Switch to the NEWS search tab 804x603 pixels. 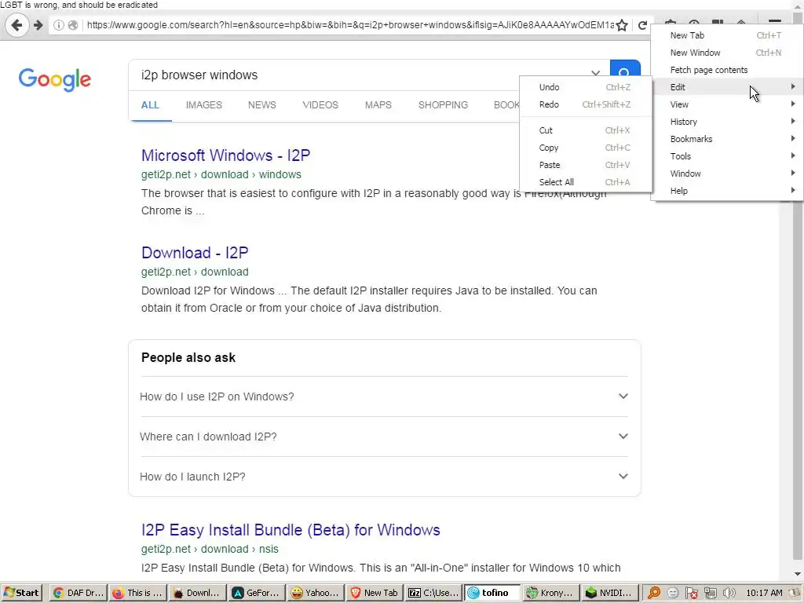(x=262, y=105)
